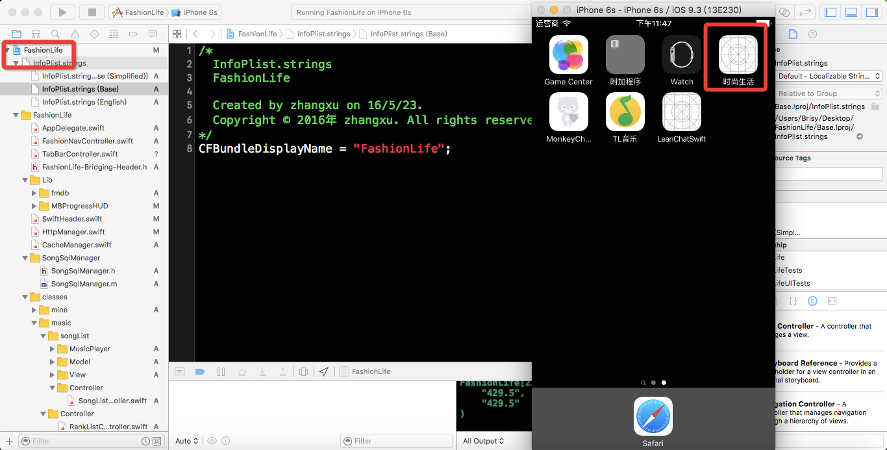The height and width of the screenshot is (450, 887).
Task: Show the File inspector tab
Action: pyautogui.click(x=793, y=34)
